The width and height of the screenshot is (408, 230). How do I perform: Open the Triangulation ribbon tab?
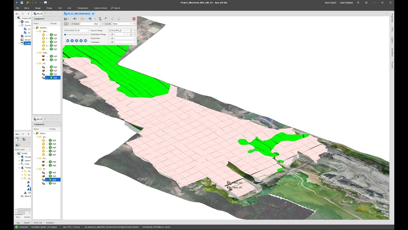[x=82, y=8]
